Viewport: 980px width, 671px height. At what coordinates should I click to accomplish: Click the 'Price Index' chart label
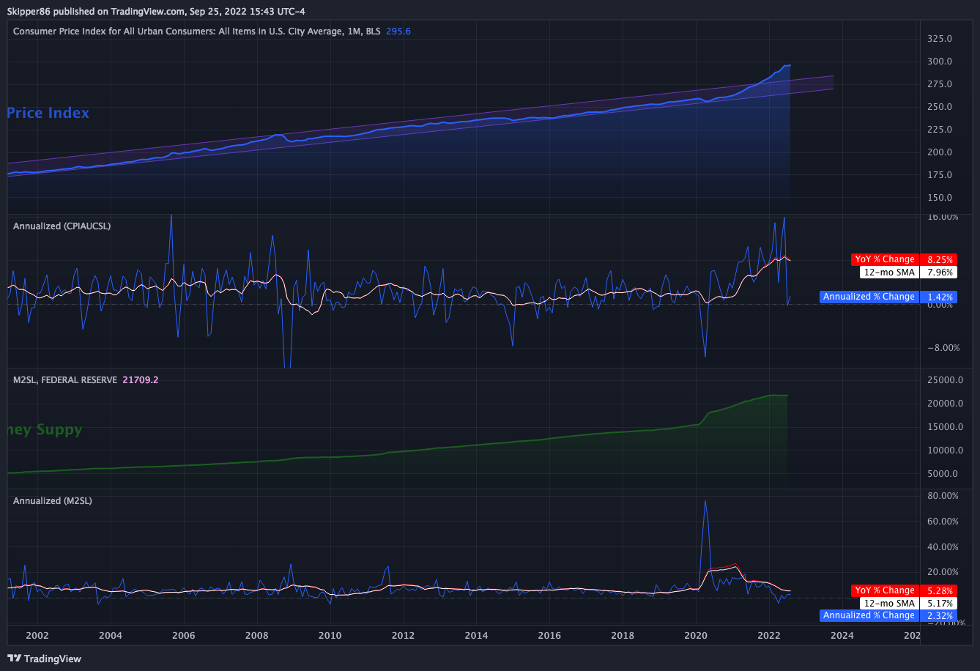tap(48, 113)
